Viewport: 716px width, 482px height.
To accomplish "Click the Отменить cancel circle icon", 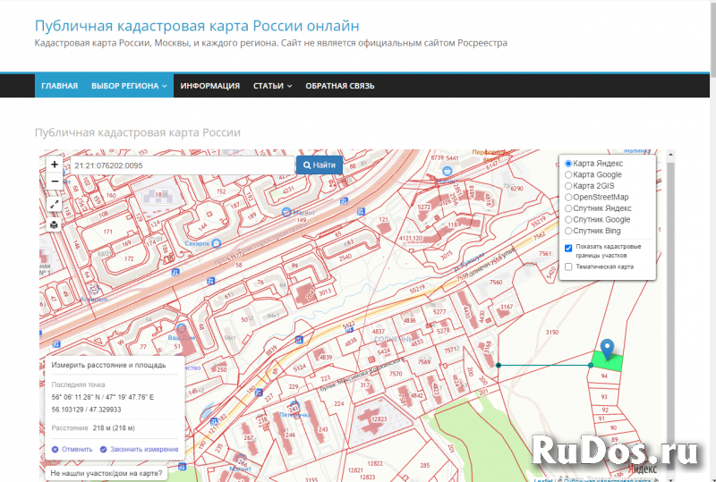I will (55, 450).
